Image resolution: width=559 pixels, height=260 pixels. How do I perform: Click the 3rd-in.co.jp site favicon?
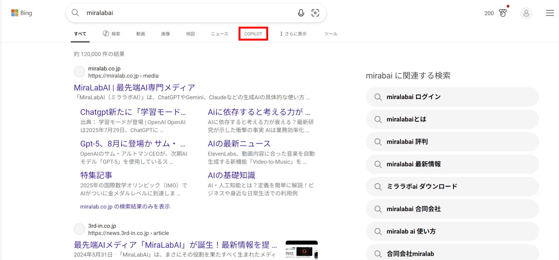tap(79, 229)
